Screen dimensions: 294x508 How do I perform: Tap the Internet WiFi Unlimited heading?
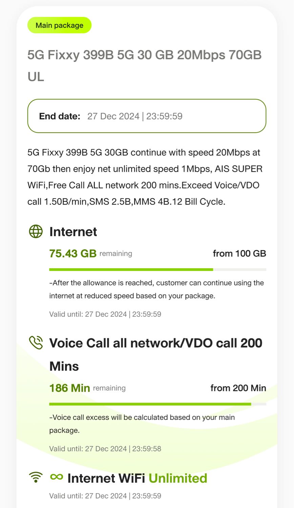(137, 478)
